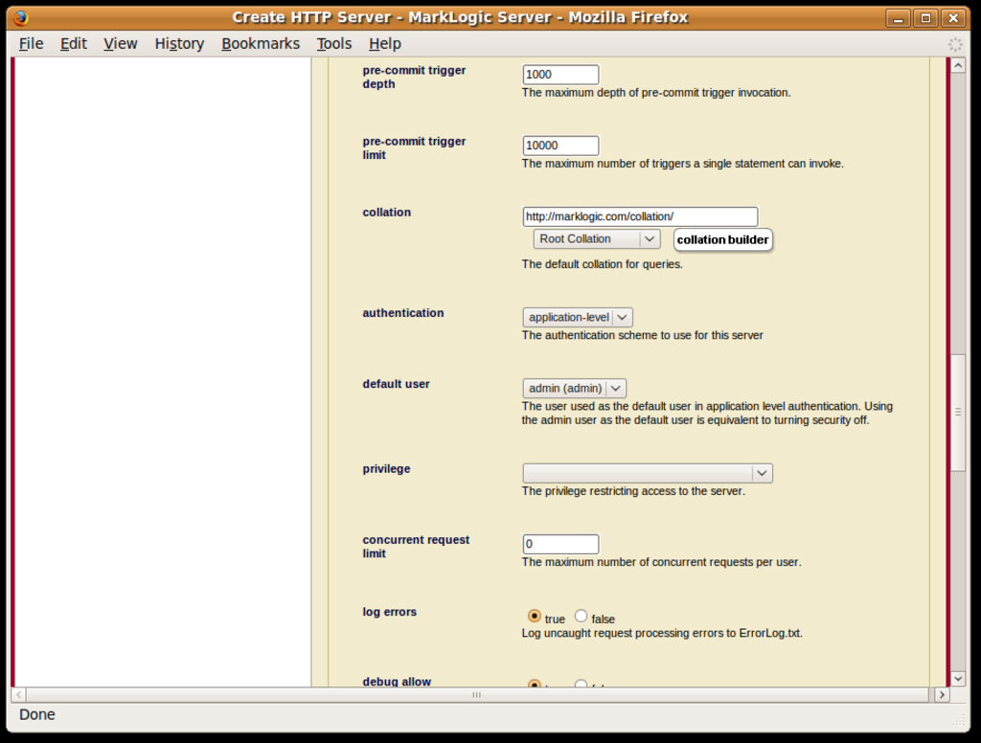Click the collation builder button
Image resolution: width=981 pixels, height=743 pixels.
(x=722, y=239)
